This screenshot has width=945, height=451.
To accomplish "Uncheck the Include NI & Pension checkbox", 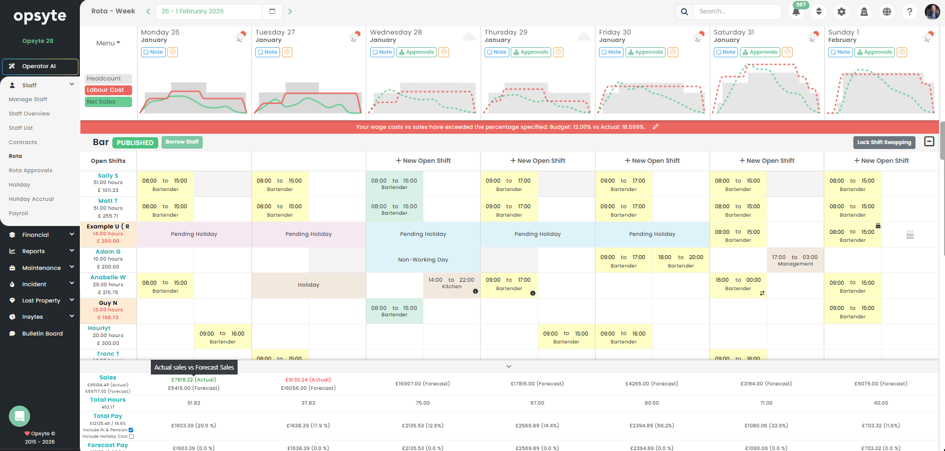I will pyautogui.click(x=131, y=430).
